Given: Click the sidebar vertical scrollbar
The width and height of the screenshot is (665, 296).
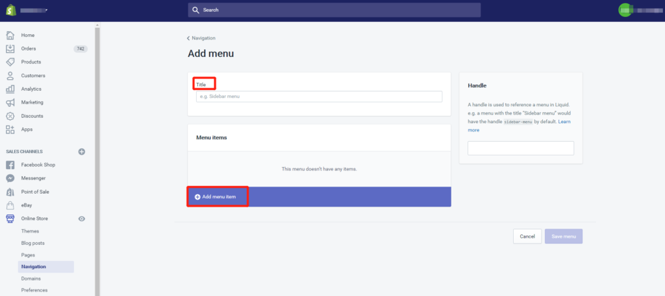Looking at the screenshot, I should click(97, 161).
